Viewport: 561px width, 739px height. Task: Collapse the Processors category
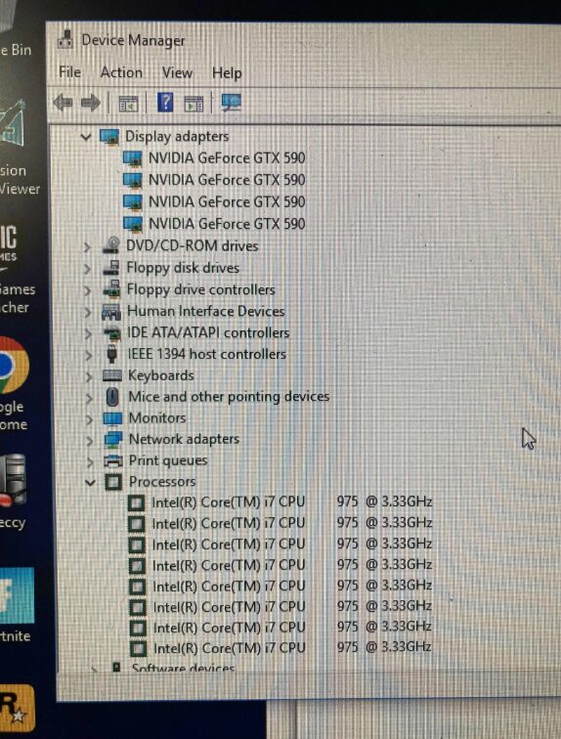(x=90, y=482)
